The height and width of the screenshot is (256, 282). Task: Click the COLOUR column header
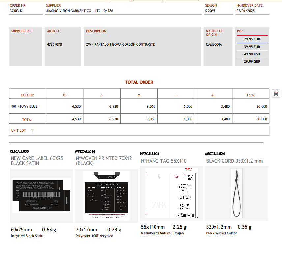(27, 95)
